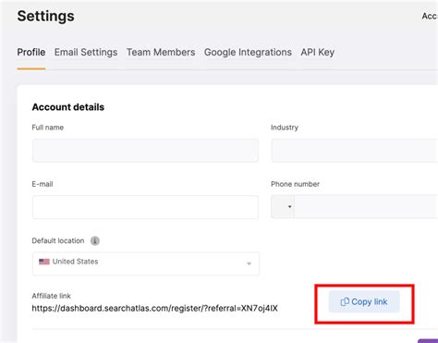Click the Copy link button
Image resolution: width=438 pixels, height=343 pixels.
[x=364, y=301]
